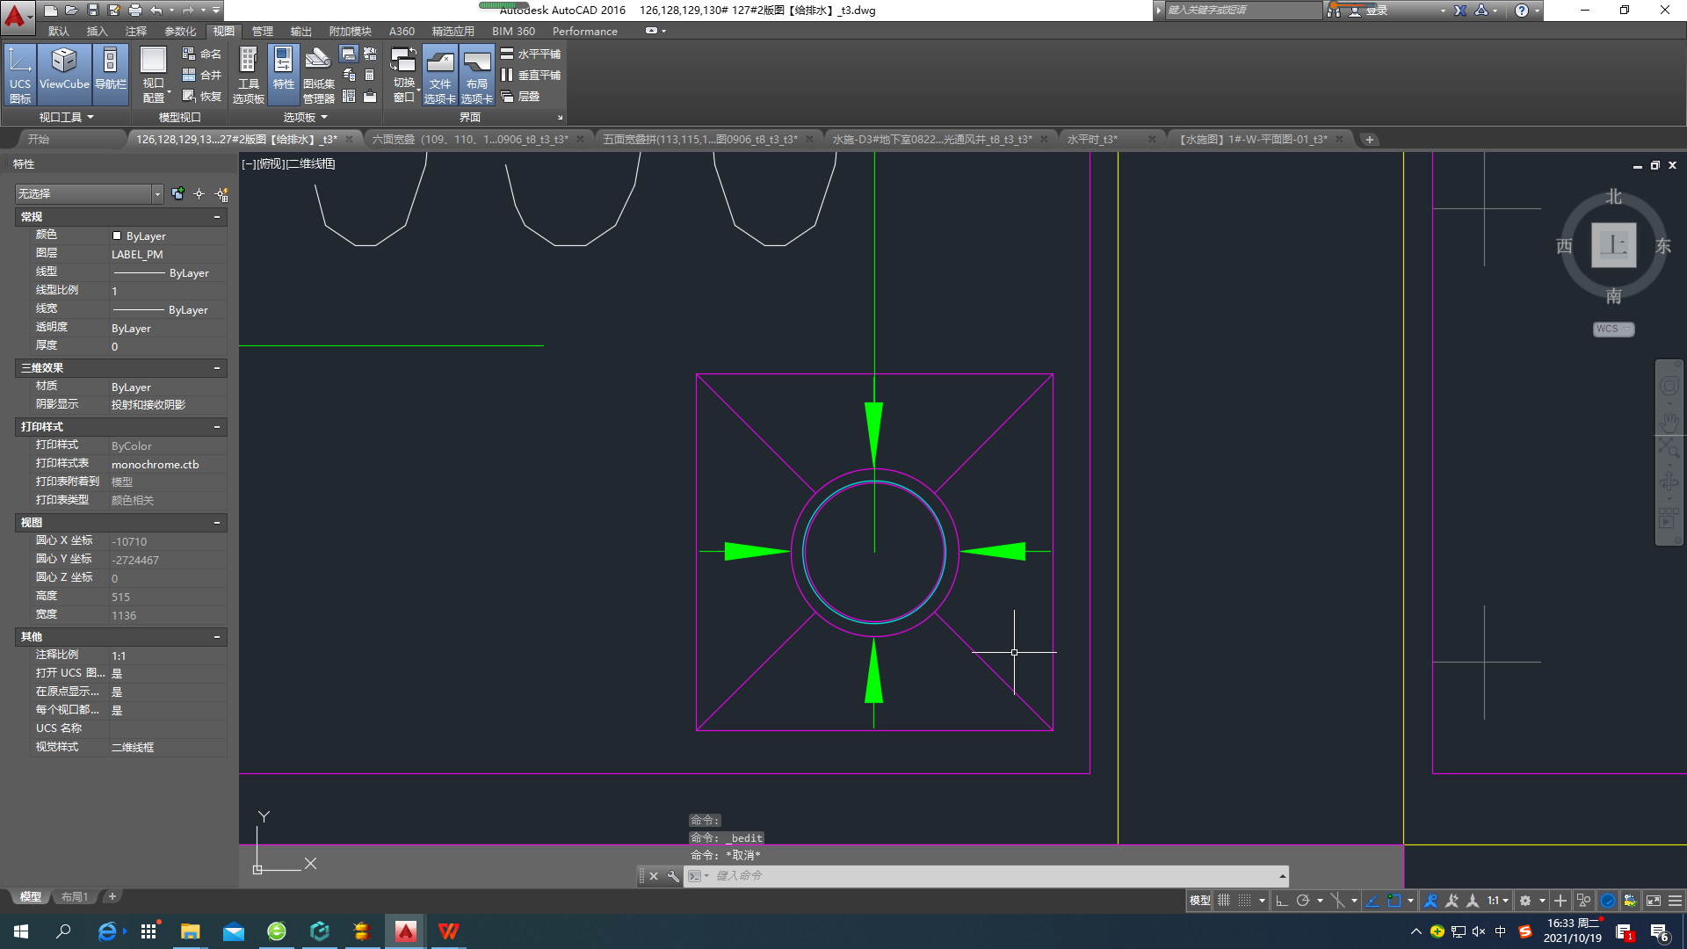1687x949 pixels.
Task: Open the WCS dropdown under ViewCube
Action: pyautogui.click(x=1614, y=329)
